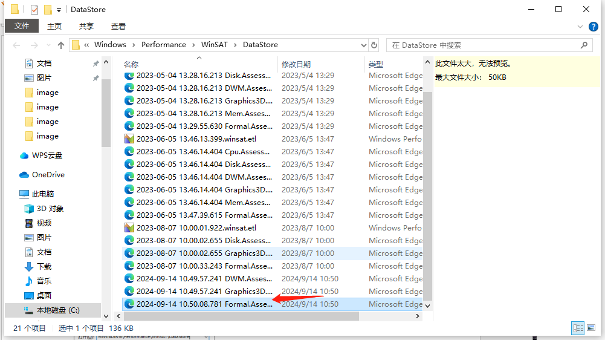Switch to the 共享 ribbon tab
This screenshot has width=605, height=340.
point(86,26)
